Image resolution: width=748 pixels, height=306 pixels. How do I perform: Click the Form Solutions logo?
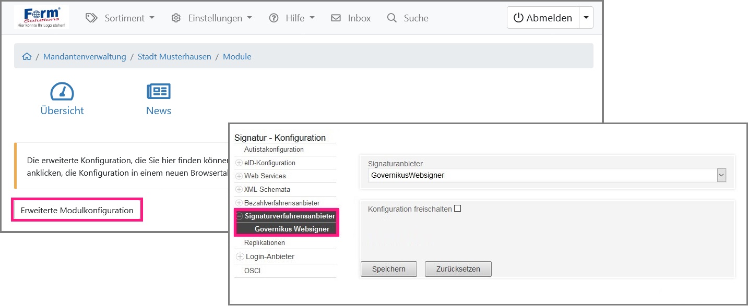(x=41, y=18)
